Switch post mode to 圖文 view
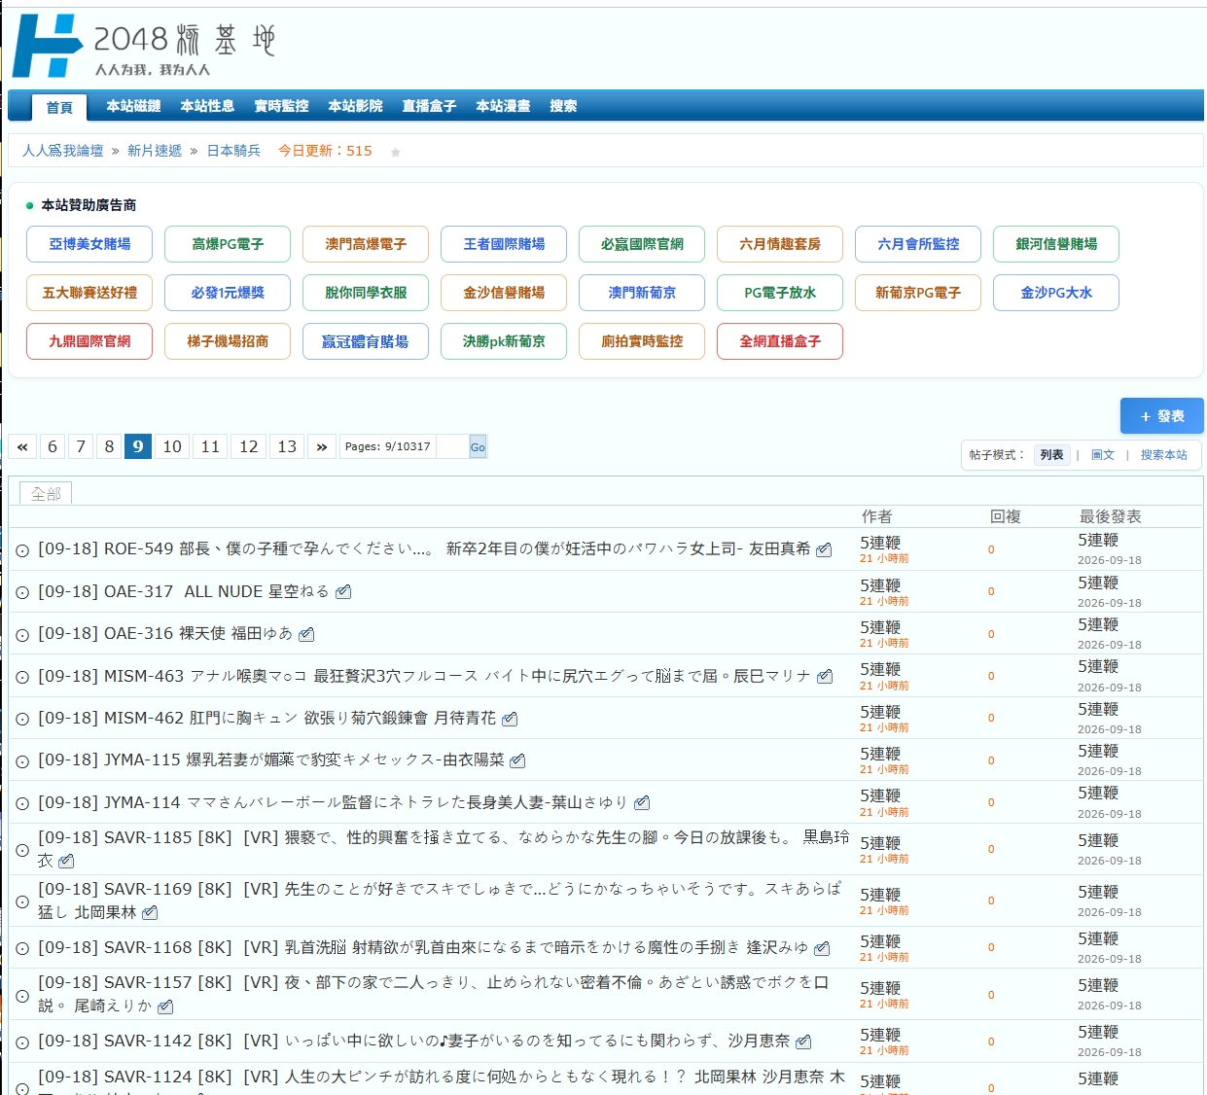The height and width of the screenshot is (1095, 1207). (x=1103, y=455)
